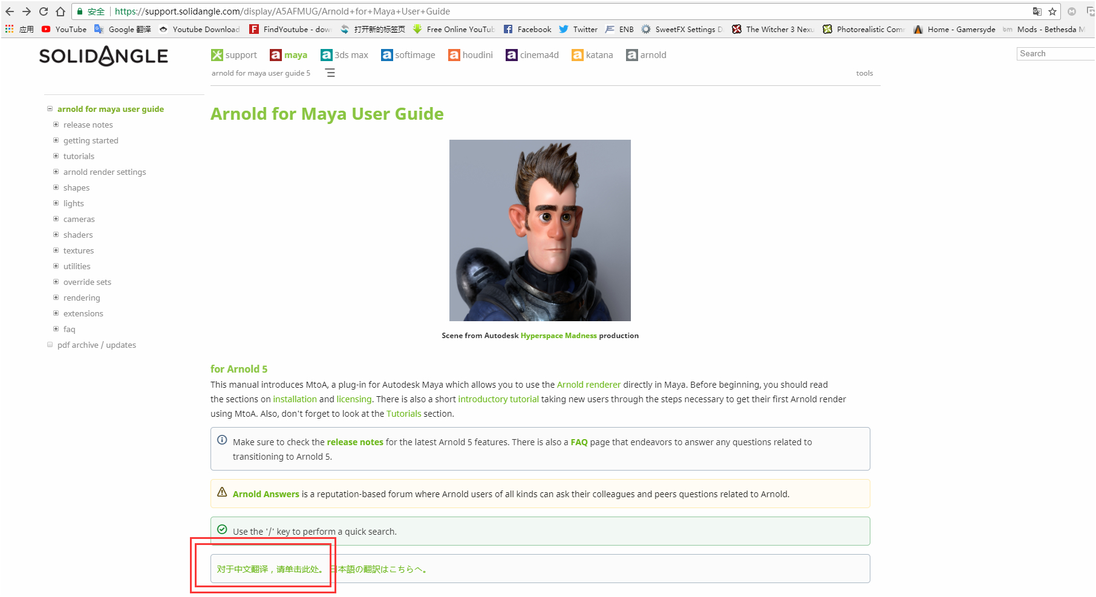
Task: Open the override sets page in sidebar
Action: (x=87, y=282)
